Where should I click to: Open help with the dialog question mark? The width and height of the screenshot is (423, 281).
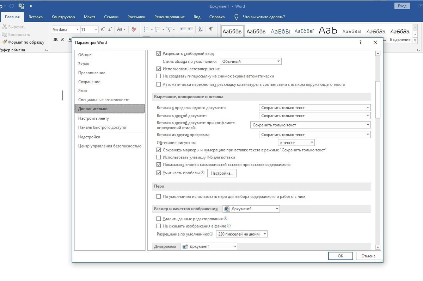[360, 43]
